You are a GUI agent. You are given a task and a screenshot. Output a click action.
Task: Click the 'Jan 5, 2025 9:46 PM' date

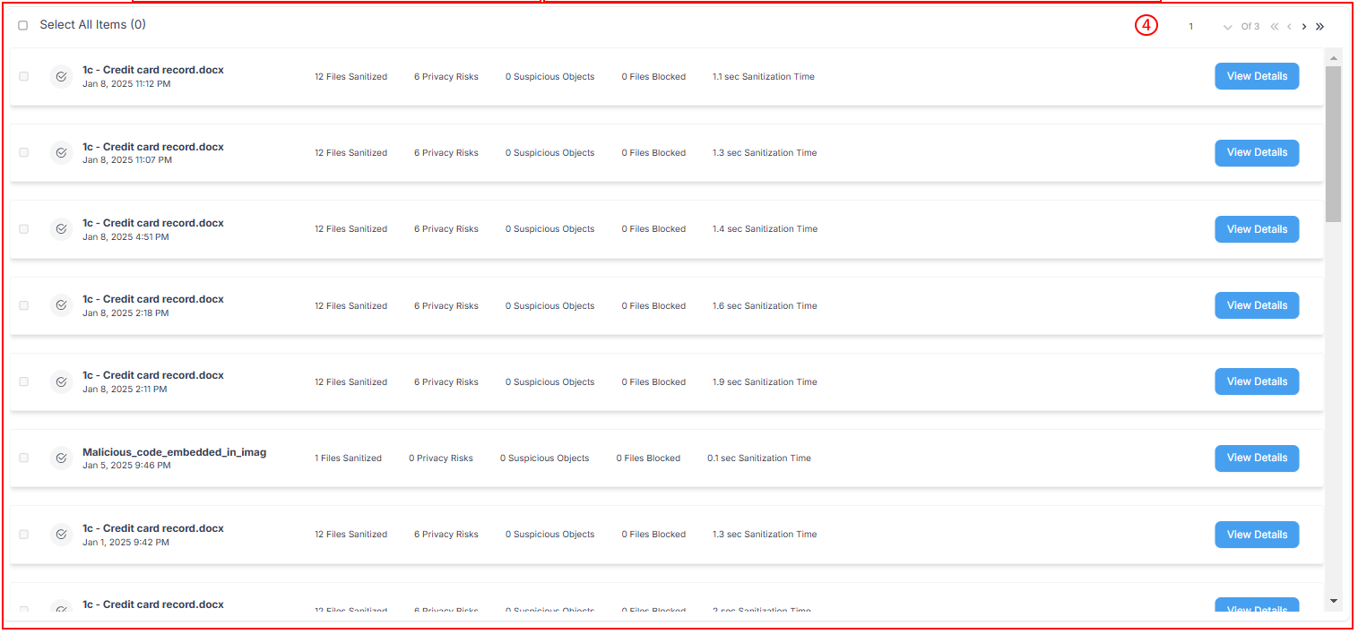(125, 466)
